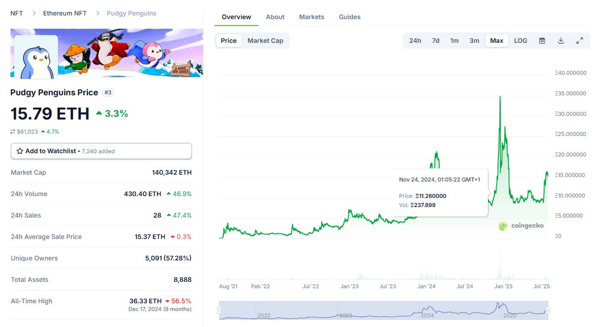Click the Total Assets value 8,888
Image resolution: width=598 pixels, height=327 pixels.
click(x=183, y=280)
